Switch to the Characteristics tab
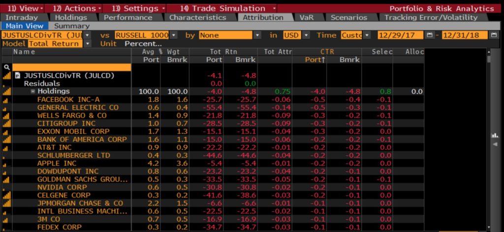The image size is (504, 232). click(x=198, y=18)
